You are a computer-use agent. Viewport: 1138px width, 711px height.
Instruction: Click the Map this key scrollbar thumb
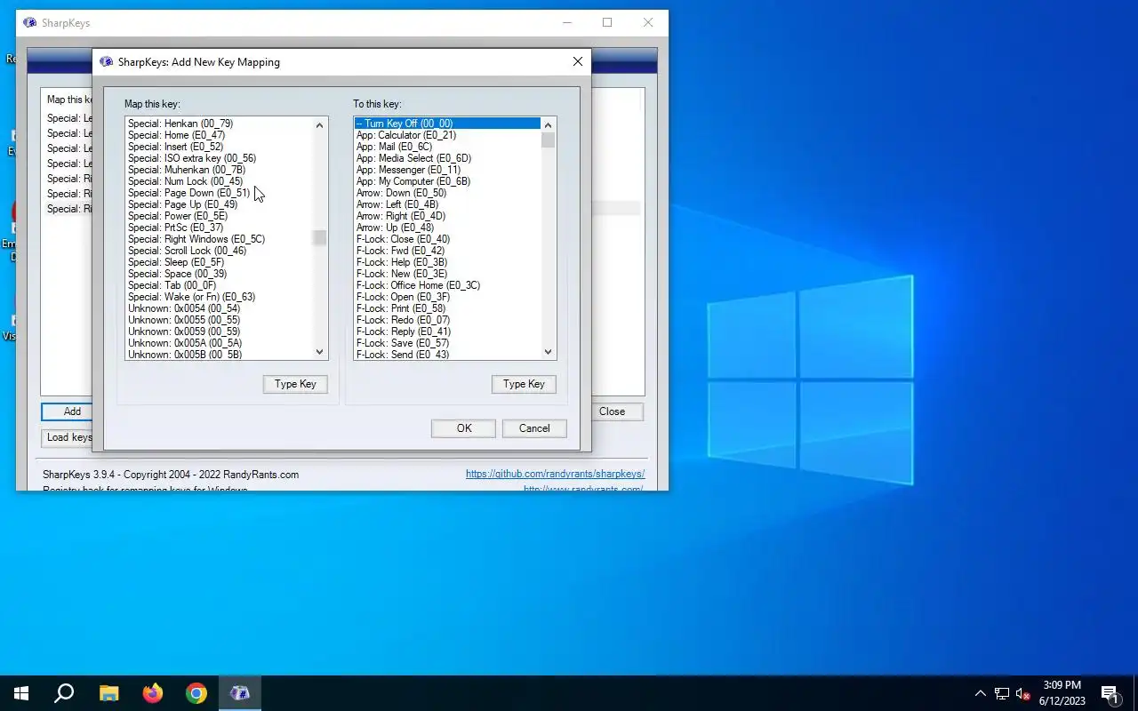click(320, 237)
